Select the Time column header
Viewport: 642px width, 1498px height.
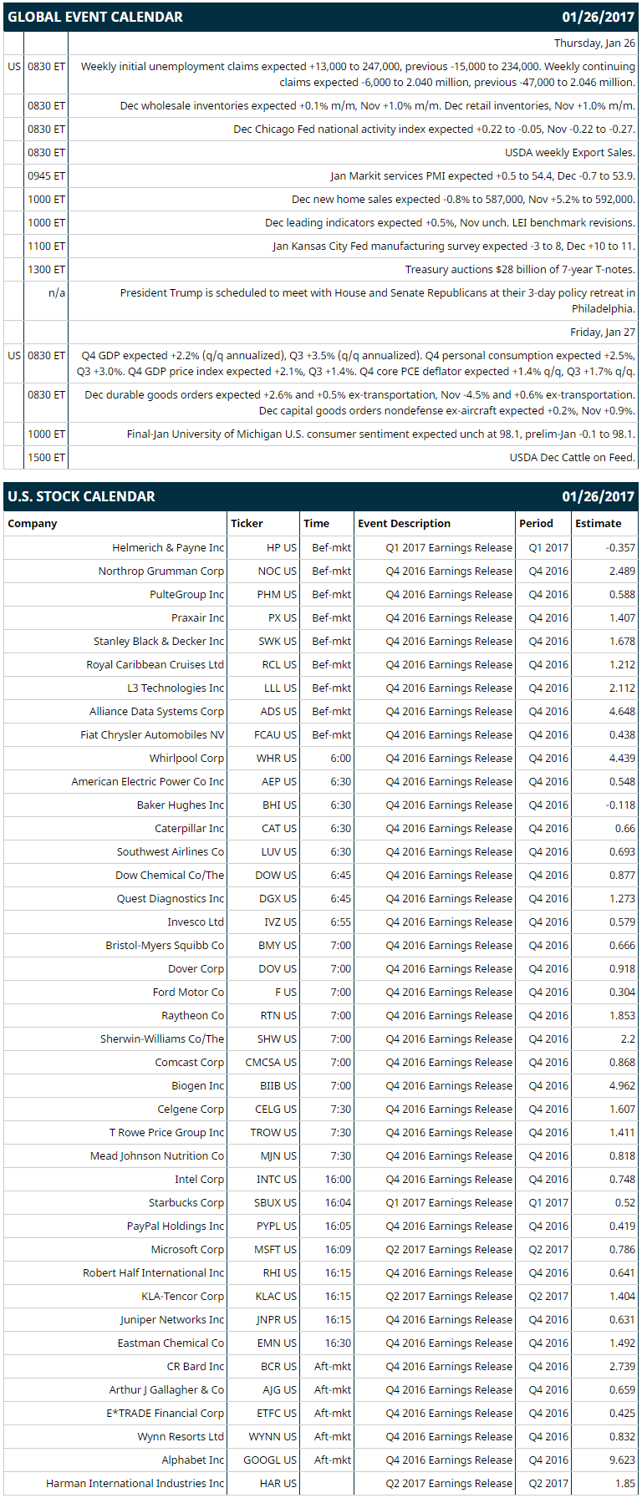pos(316,523)
